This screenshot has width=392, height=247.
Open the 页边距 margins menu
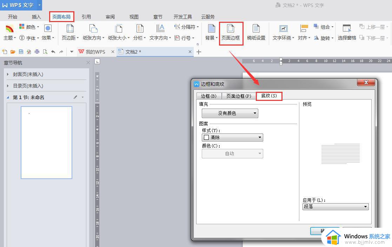click(70, 33)
